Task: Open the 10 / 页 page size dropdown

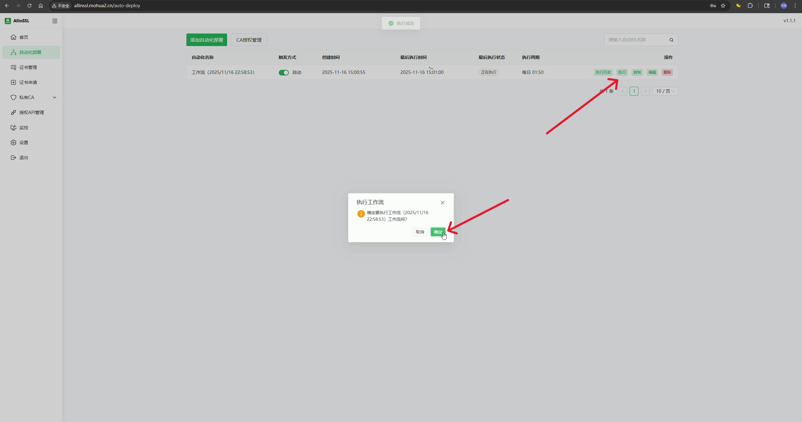Action: point(665,91)
